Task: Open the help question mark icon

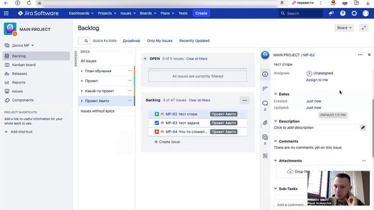Action: click(x=343, y=13)
